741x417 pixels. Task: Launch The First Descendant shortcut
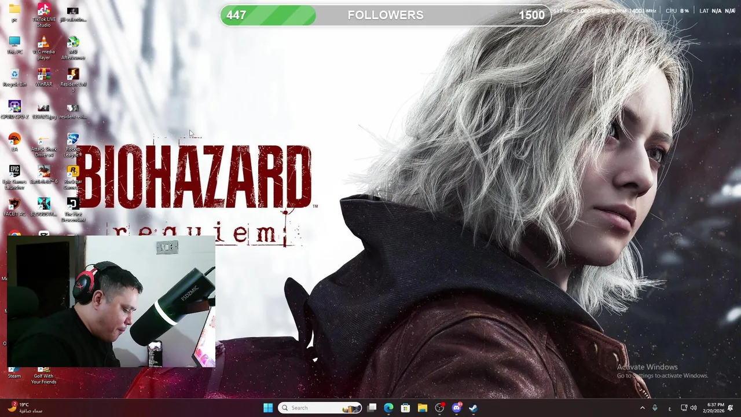[73, 210]
